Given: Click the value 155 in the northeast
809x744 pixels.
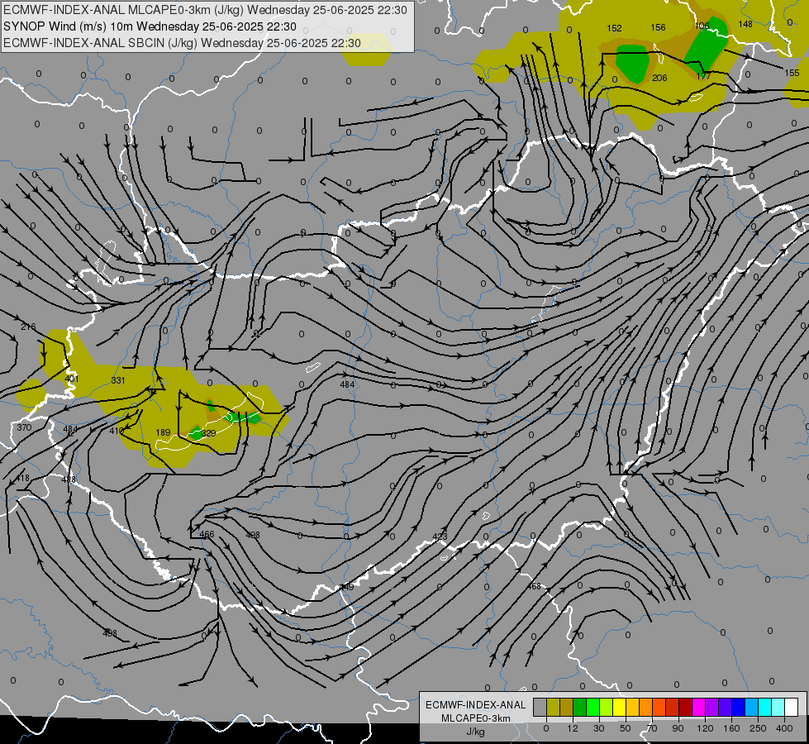Looking at the screenshot, I should pos(792,73).
